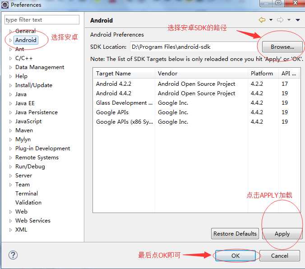Click the type filter text field
This screenshot has height=269, width=305.
point(42,20)
